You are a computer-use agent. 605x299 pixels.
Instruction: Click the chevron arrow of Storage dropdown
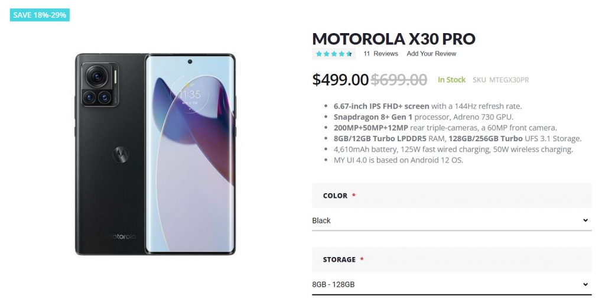[x=585, y=284]
